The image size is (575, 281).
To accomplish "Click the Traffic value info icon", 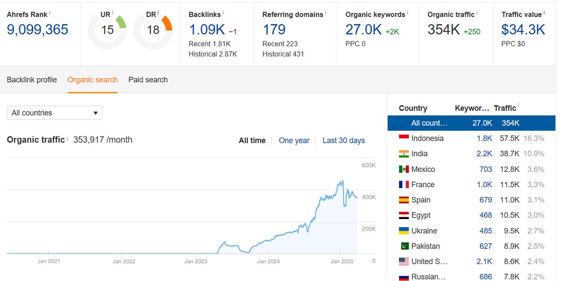I will coord(544,13).
